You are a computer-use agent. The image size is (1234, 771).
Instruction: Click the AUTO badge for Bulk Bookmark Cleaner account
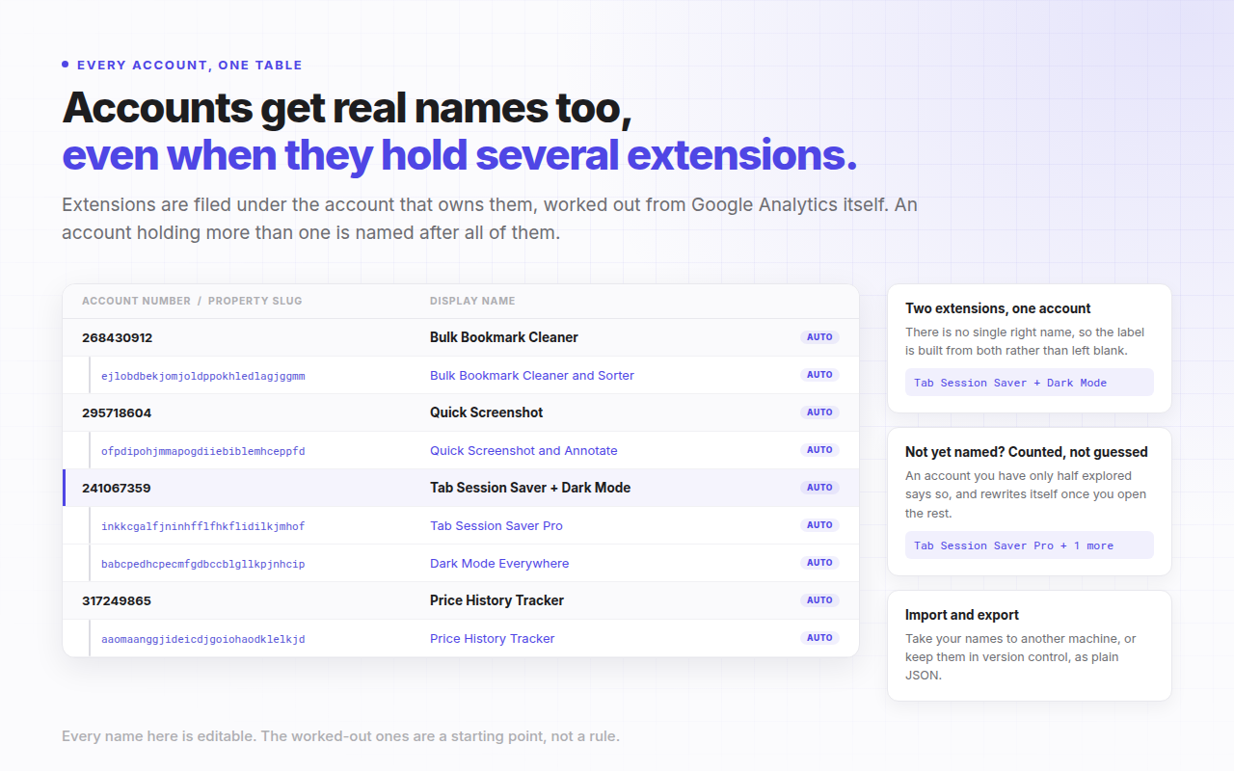pos(819,337)
